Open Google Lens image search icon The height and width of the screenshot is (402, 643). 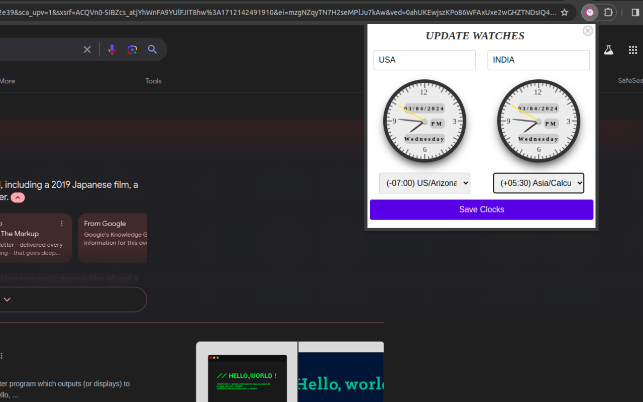pos(132,49)
